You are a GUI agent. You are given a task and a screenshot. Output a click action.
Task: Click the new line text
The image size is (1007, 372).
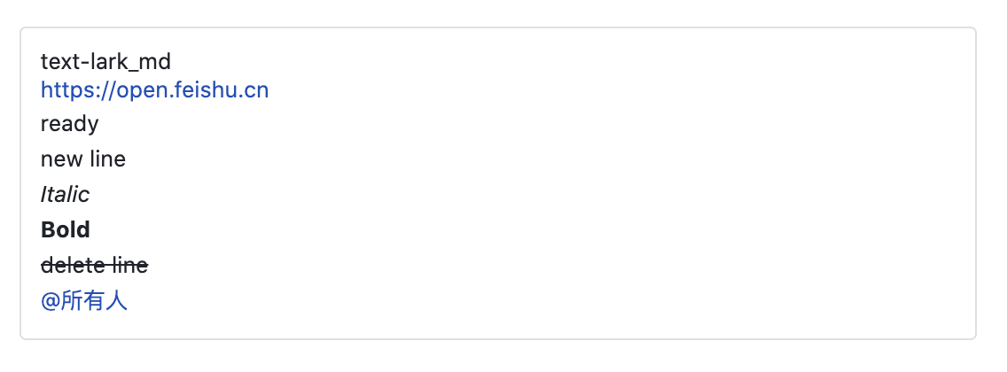click(82, 159)
